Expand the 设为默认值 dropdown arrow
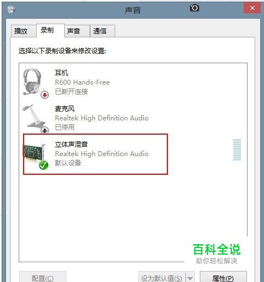 click(190, 278)
